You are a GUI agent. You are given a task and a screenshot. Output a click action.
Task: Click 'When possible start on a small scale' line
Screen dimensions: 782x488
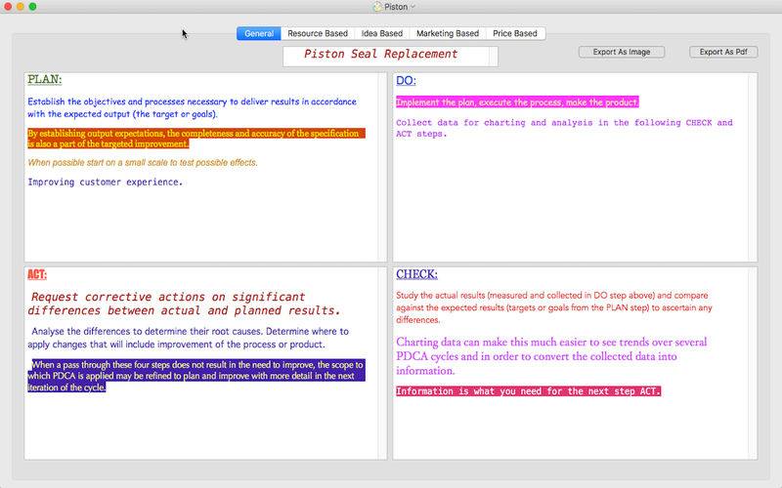(143, 163)
